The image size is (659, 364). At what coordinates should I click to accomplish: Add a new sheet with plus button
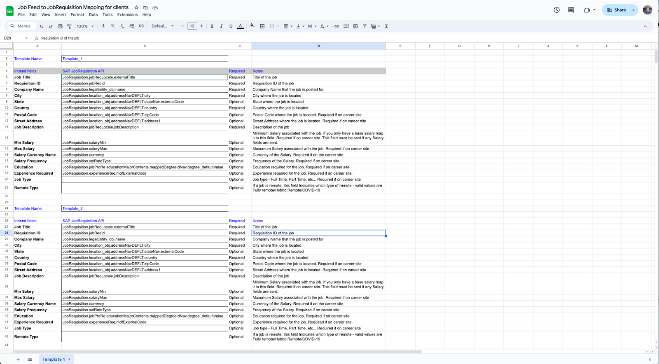click(18, 359)
